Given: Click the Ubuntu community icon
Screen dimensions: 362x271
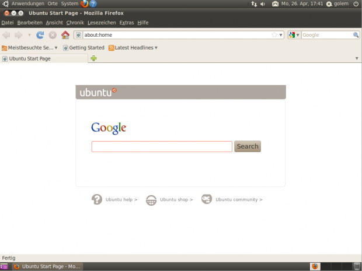Looking at the screenshot, I should point(207,199).
